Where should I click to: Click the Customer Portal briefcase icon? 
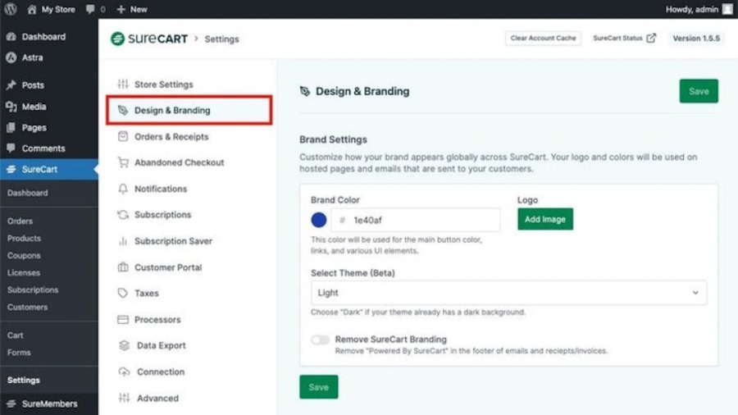[x=123, y=267]
